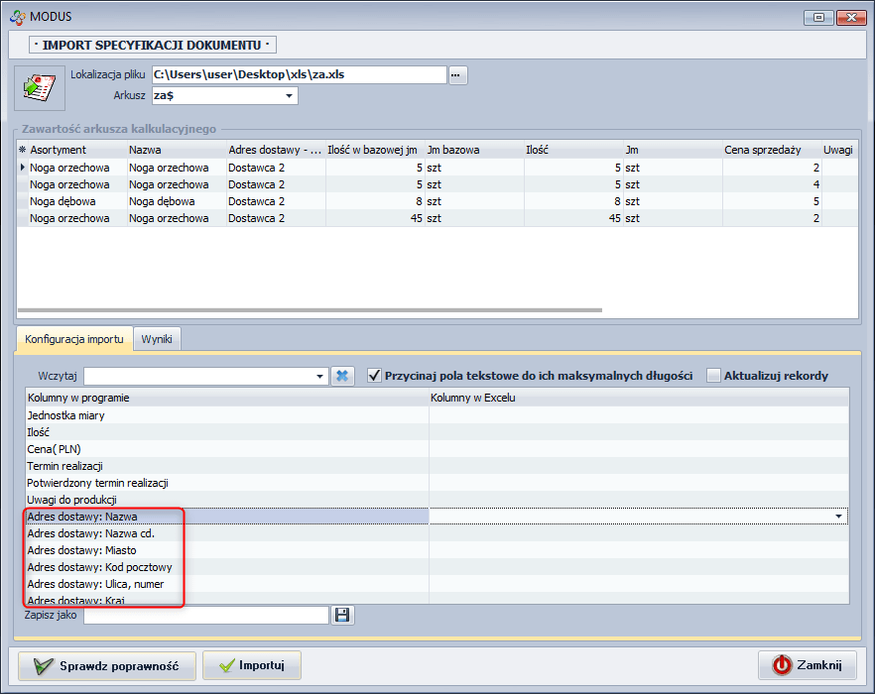Click the Cena sprzedaży column header
The height and width of the screenshot is (694, 875).
(772, 150)
